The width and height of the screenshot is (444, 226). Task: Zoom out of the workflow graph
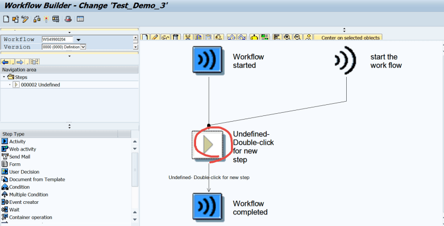(298, 37)
